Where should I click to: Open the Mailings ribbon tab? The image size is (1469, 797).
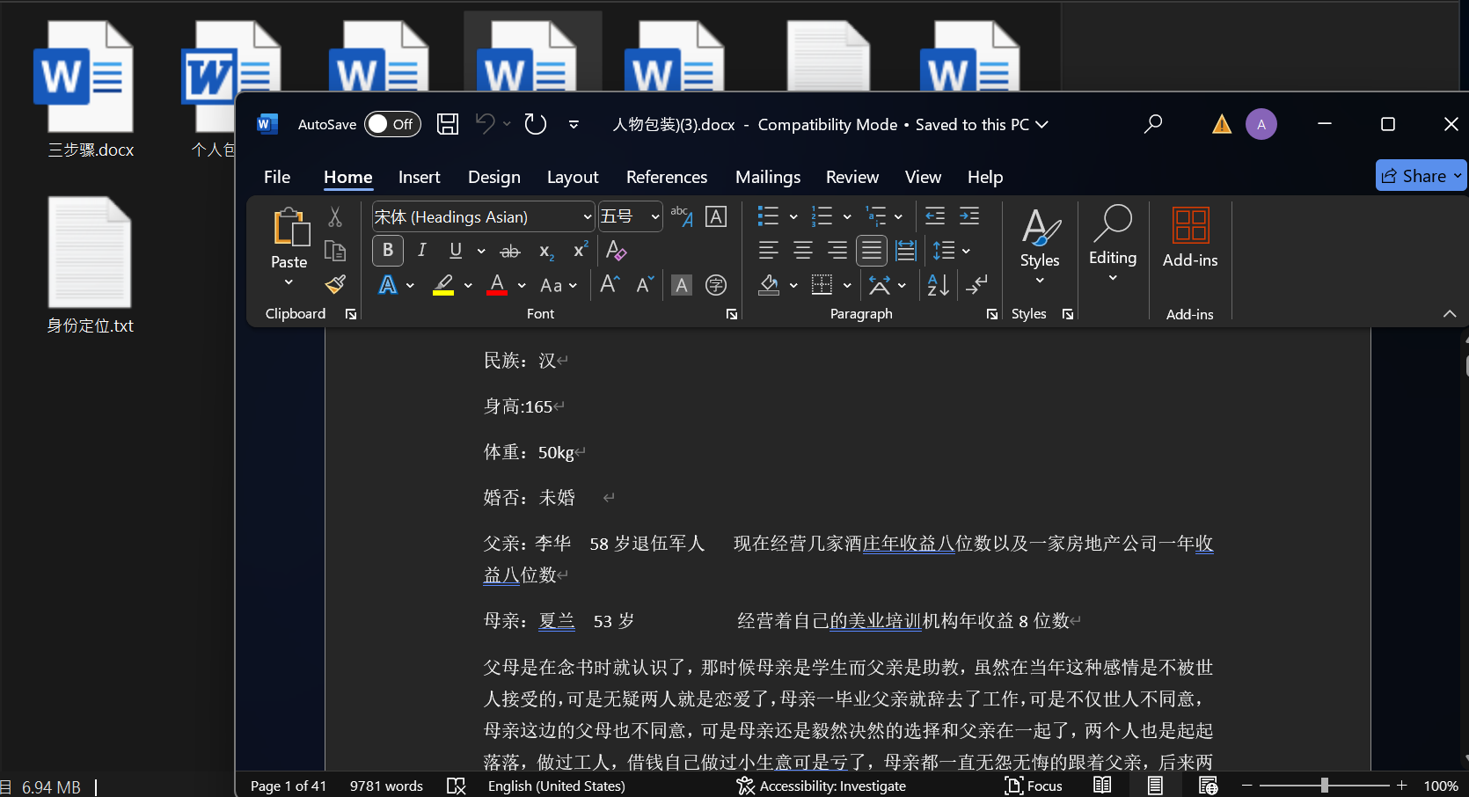(x=767, y=177)
